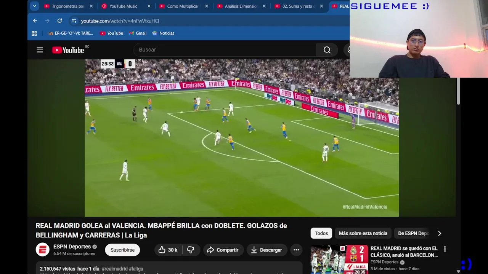Go back to the previous page
This screenshot has width=488, height=274.
coord(35,21)
